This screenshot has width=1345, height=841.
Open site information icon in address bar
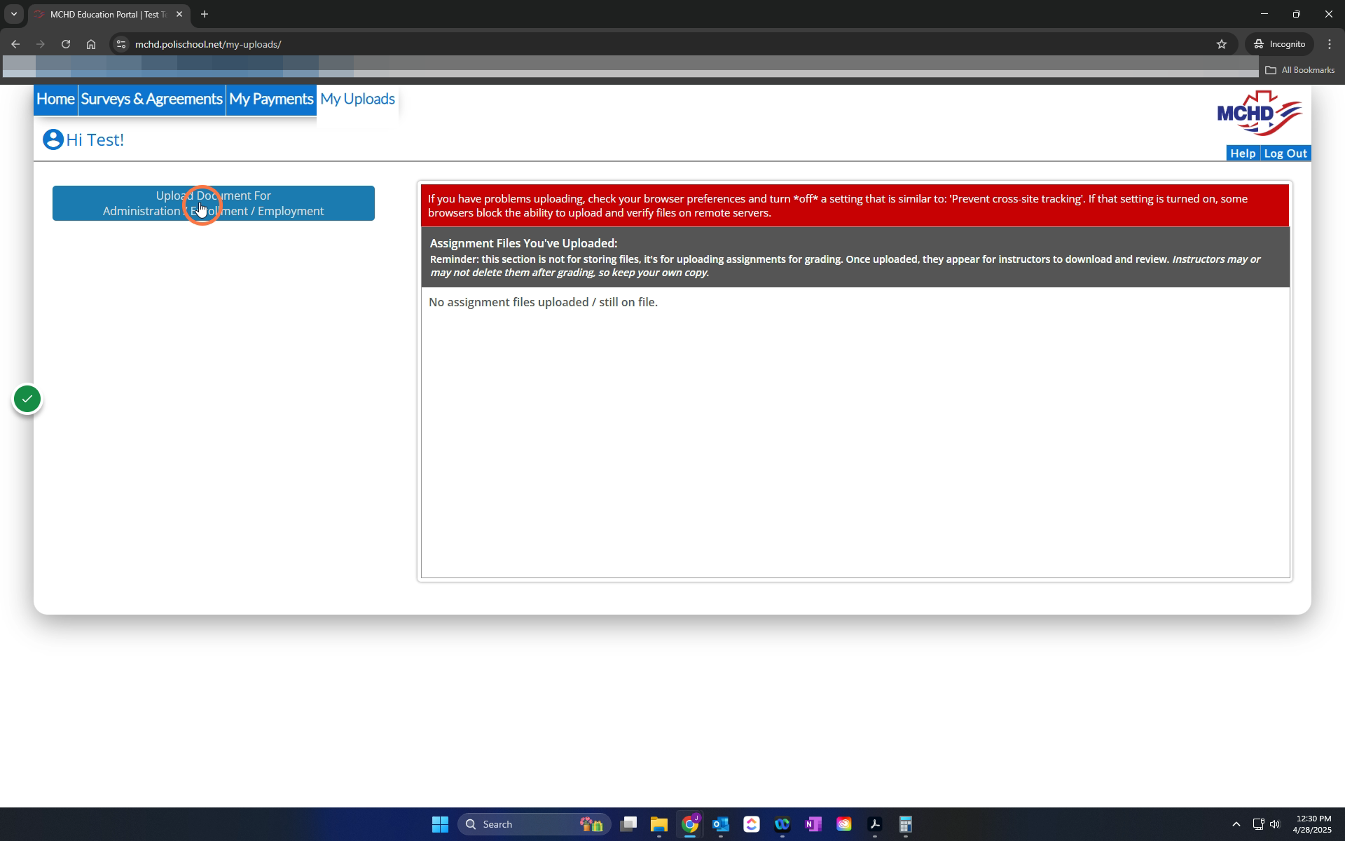coord(121,44)
